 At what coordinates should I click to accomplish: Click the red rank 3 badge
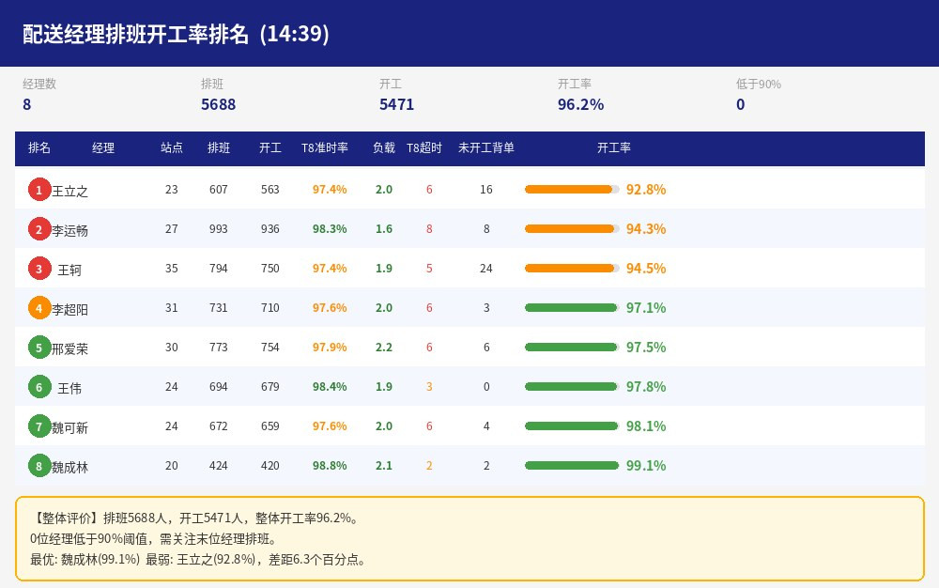[38, 269]
